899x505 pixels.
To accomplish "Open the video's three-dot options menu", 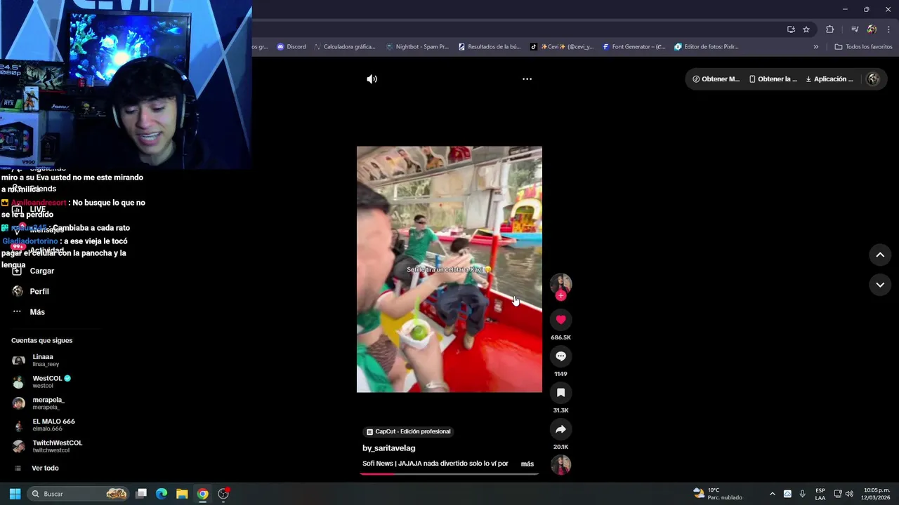I will point(527,79).
